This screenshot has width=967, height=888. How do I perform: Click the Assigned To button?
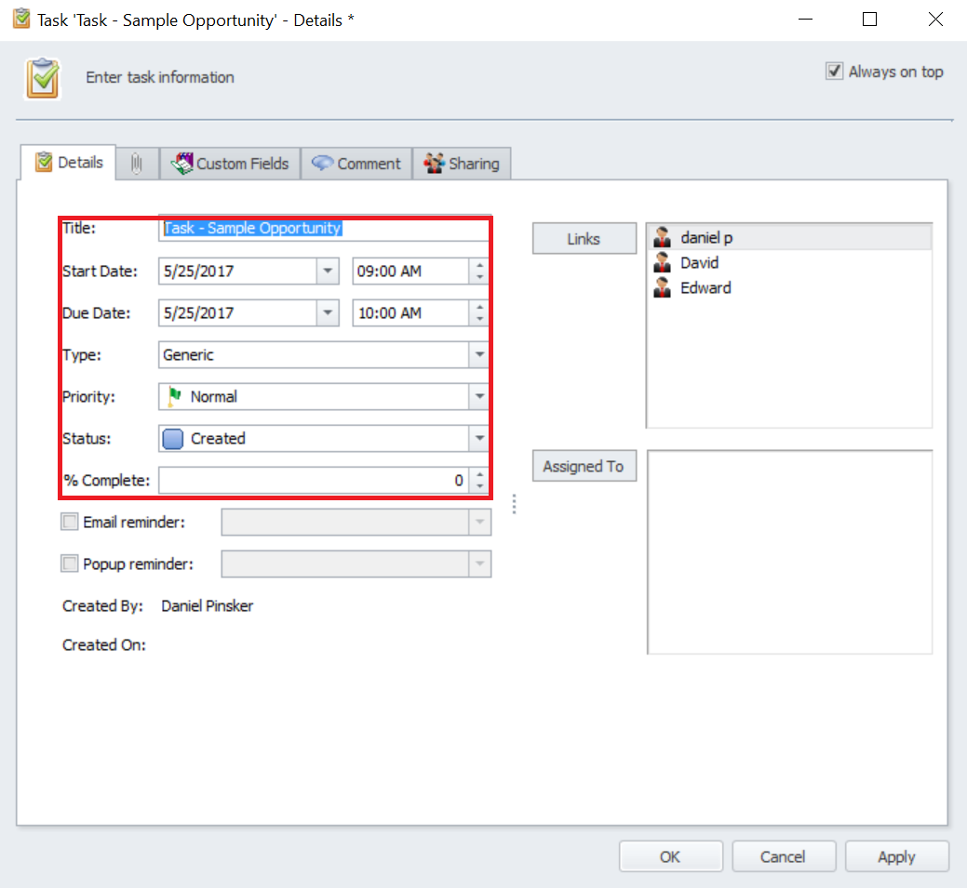click(584, 467)
